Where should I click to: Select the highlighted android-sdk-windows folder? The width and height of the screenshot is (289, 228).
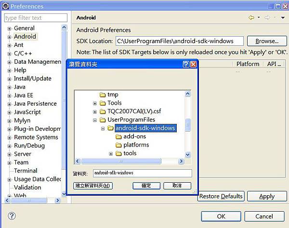coord(145,128)
